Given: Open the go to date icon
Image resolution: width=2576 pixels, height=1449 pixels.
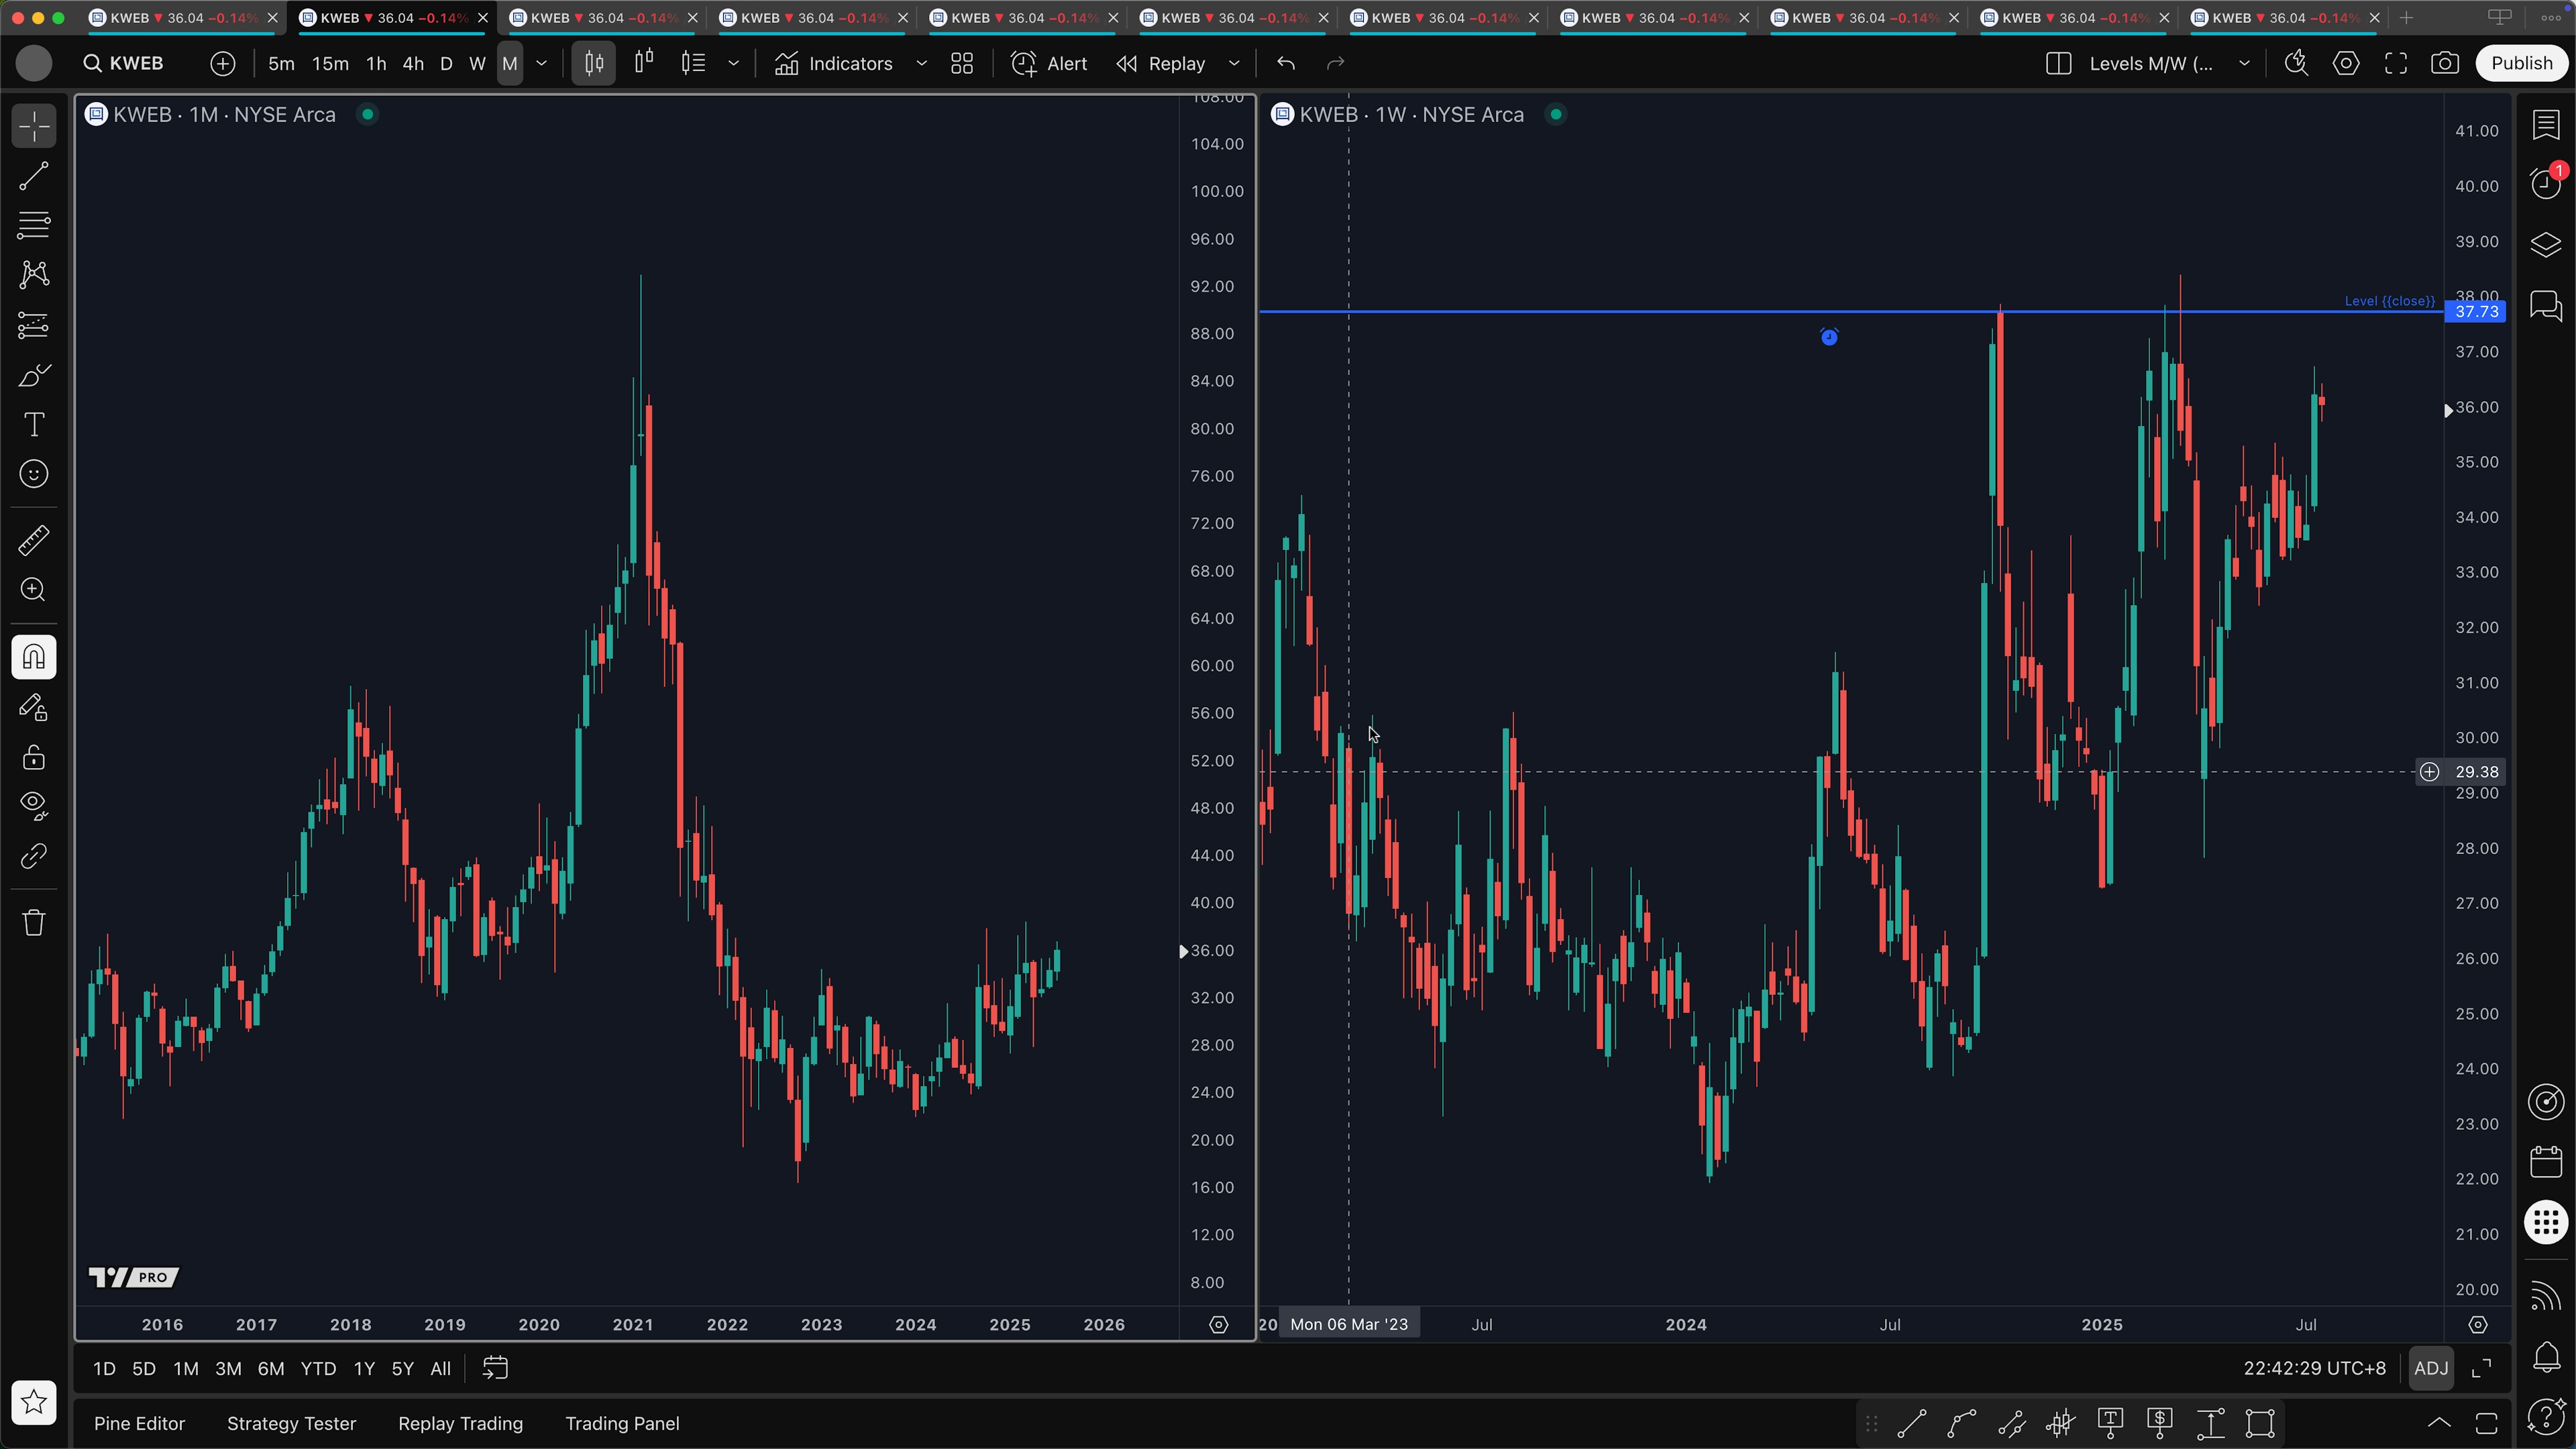Looking at the screenshot, I should [x=496, y=1369].
